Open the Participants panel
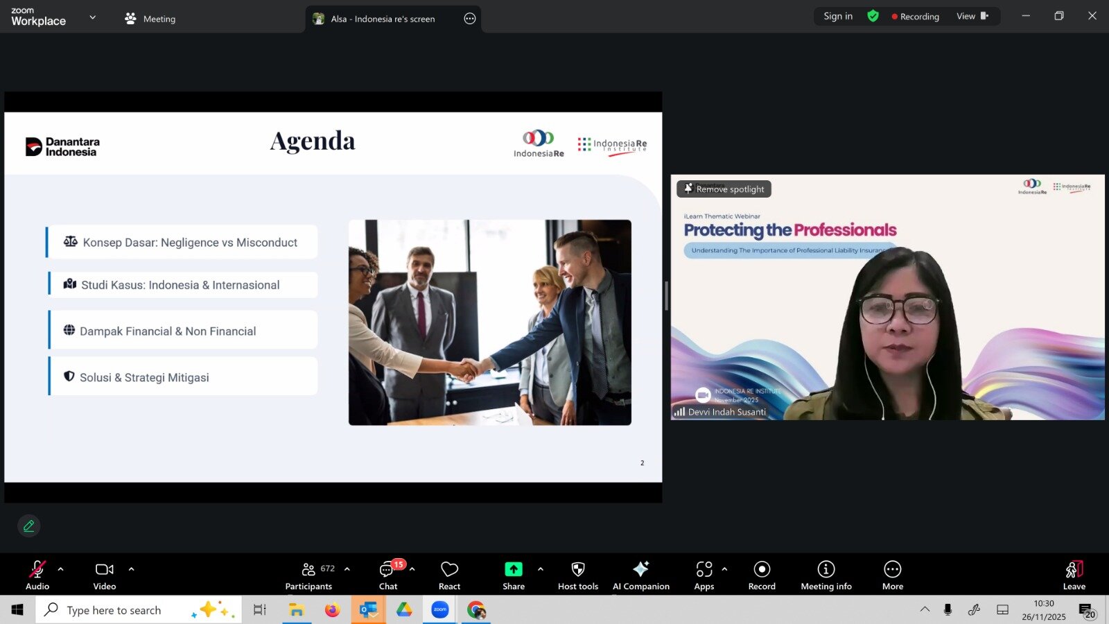This screenshot has height=624, width=1109. pyautogui.click(x=309, y=575)
